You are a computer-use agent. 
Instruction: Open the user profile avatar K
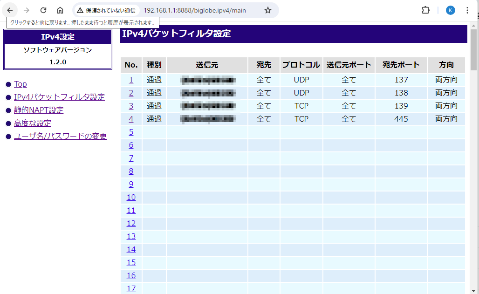[450, 10]
